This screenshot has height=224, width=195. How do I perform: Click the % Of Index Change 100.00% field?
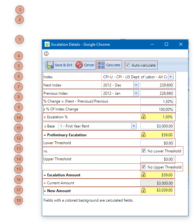(x=157, y=109)
